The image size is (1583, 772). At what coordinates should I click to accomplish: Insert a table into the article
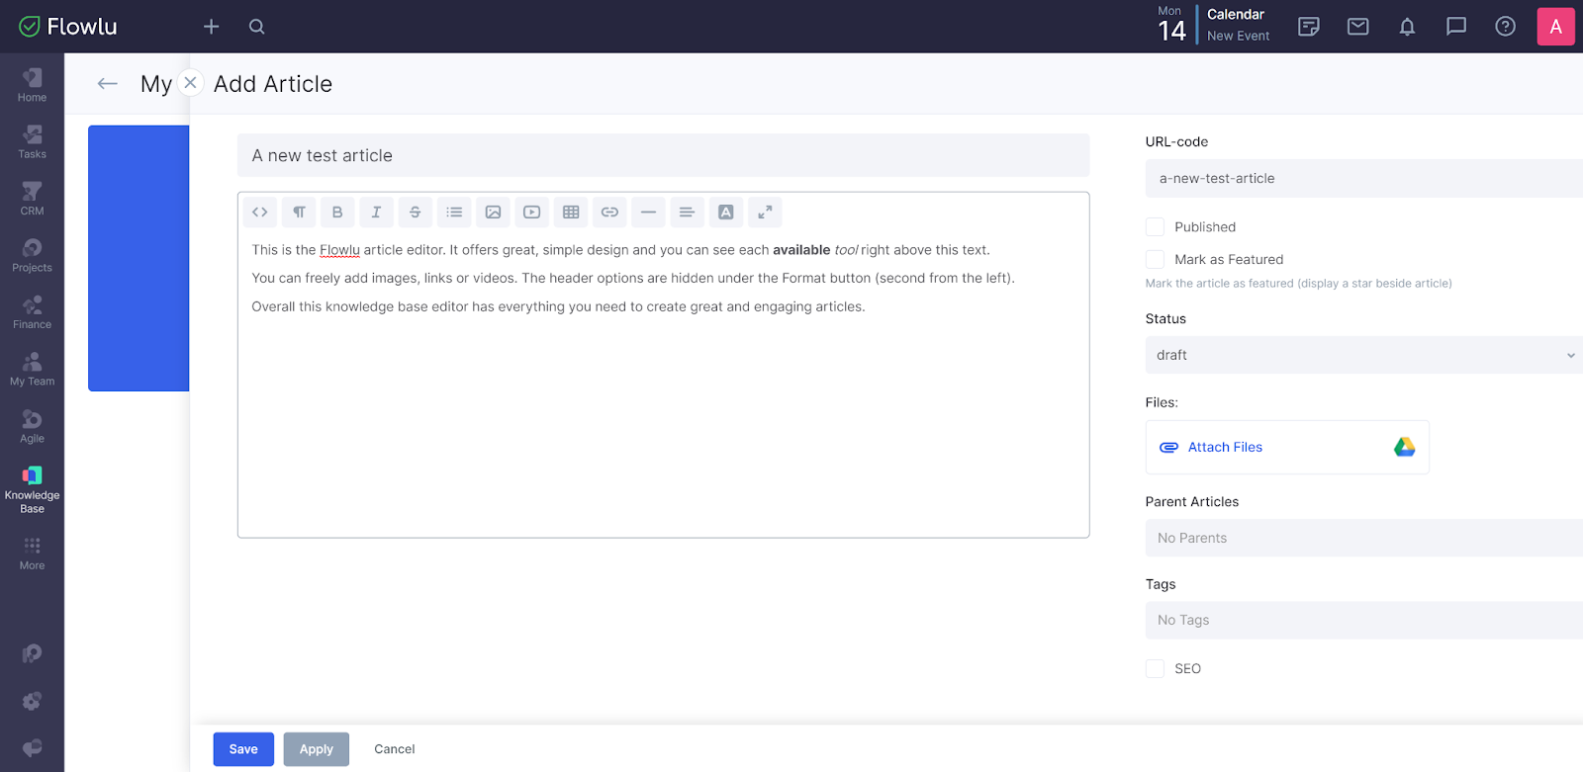coord(571,213)
